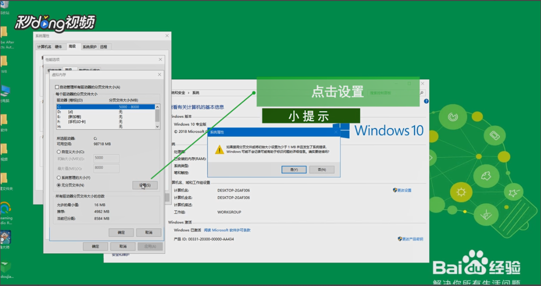Click 确定 in the 性能选项 dialog

95,246
